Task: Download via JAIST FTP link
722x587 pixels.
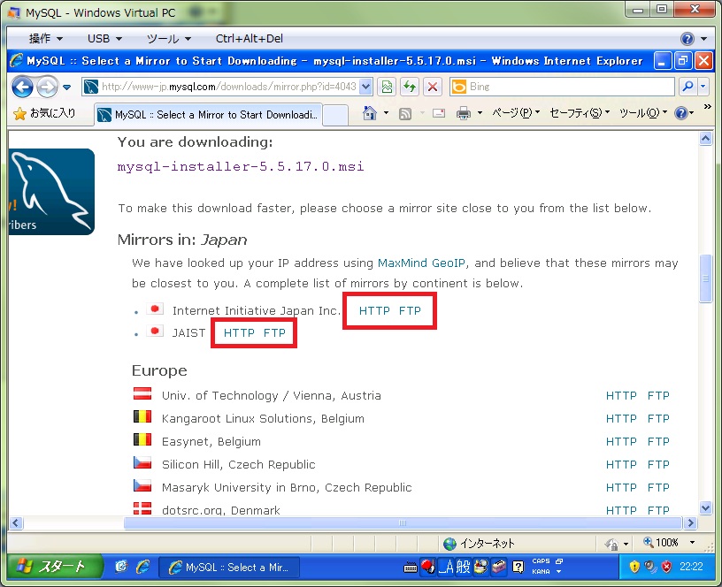Action: [x=274, y=333]
